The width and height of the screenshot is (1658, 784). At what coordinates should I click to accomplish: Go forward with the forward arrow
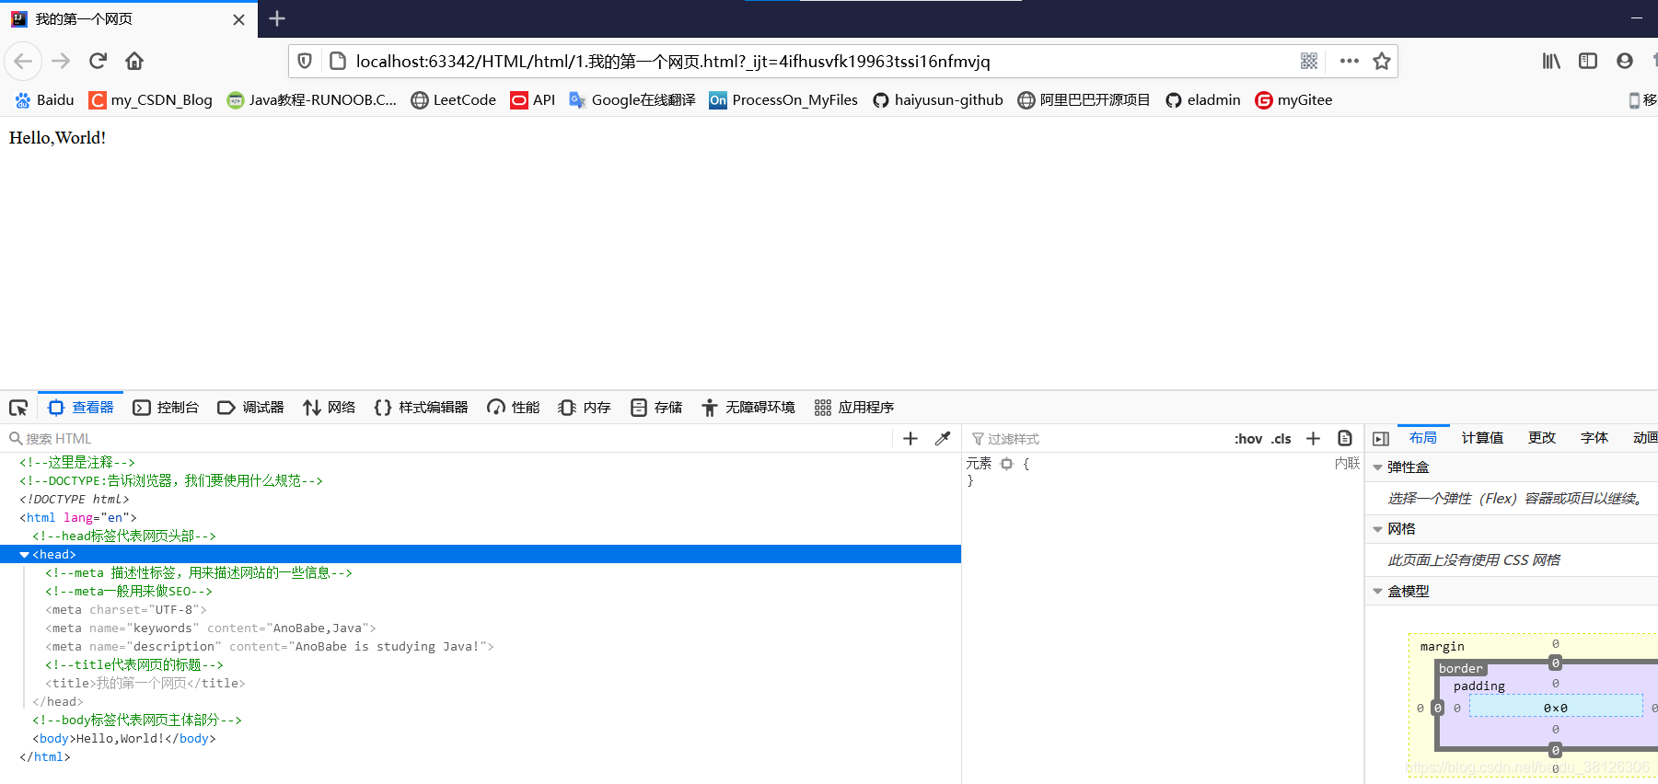[x=61, y=61]
